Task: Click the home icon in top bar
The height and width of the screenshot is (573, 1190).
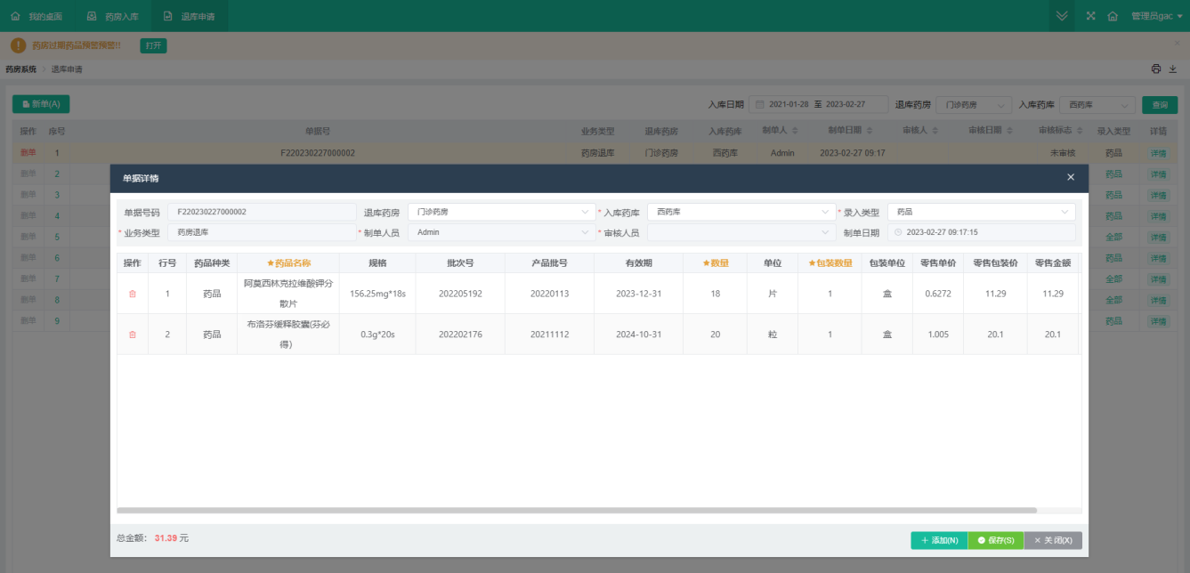Action: pyautogui.click(x=1113, y=16)
